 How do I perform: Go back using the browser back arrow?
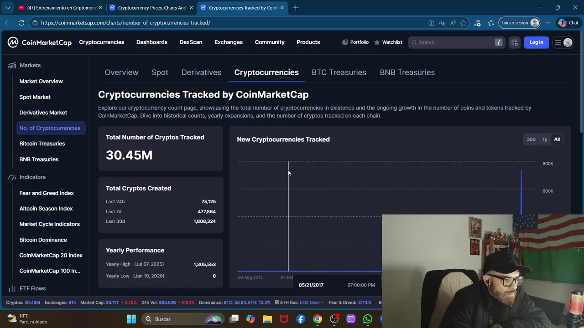[8, 22]
